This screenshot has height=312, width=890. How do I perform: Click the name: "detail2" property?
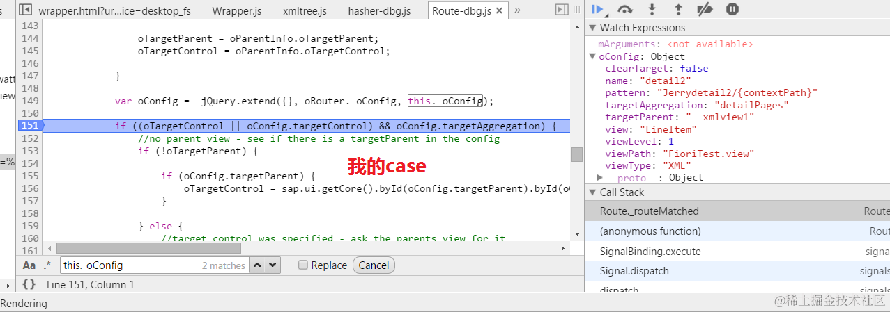tap(648, 81)
